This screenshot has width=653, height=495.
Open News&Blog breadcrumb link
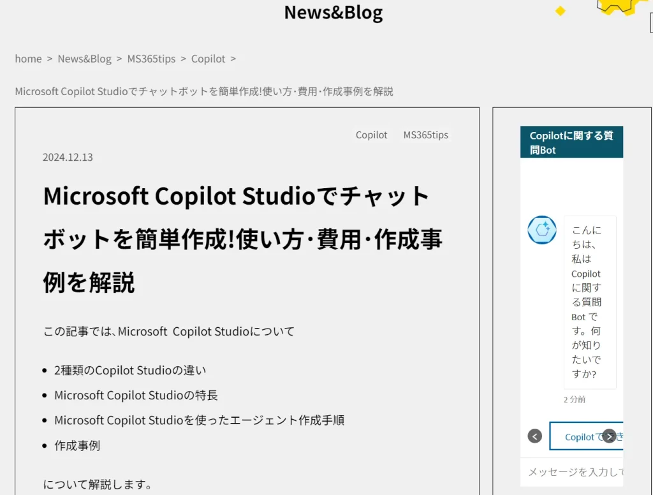[x=84, y=59]
